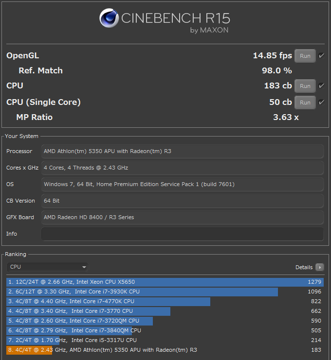Run the CPU Single Core benchmark
Viewport: 331px width, 360px height.
click(x=305, y=103)
